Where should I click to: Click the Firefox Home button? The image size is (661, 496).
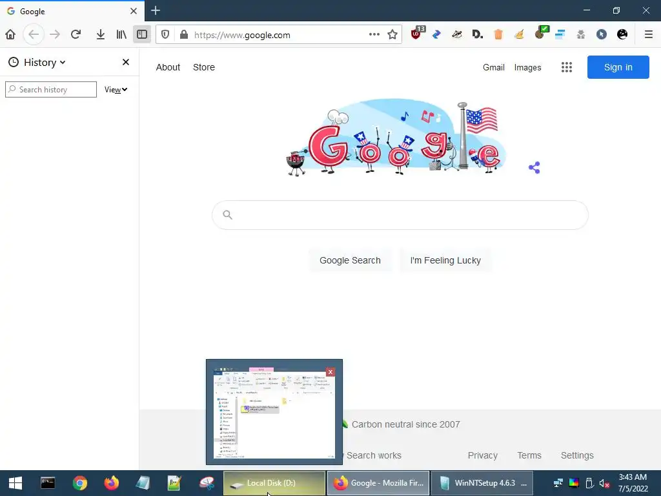coord(10,35)
